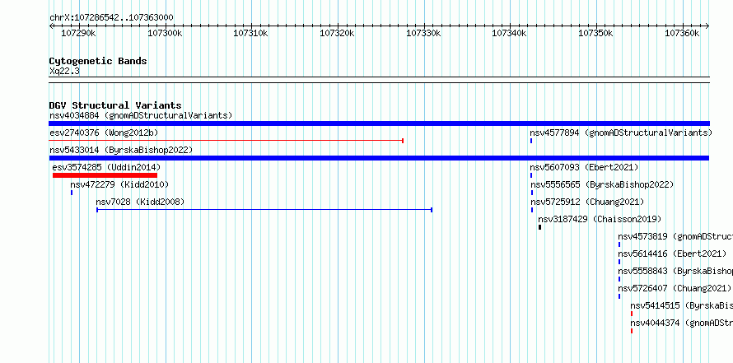Click ruler position 107310k
This screenshot has width=733, height=363.
tap(250, 33)
